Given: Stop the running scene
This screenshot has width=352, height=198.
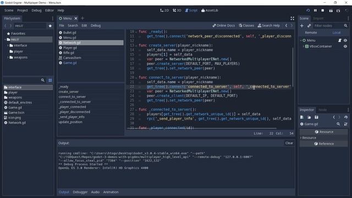Looking at the screenshot, I should pyautogui.click(x=323, y=10).
